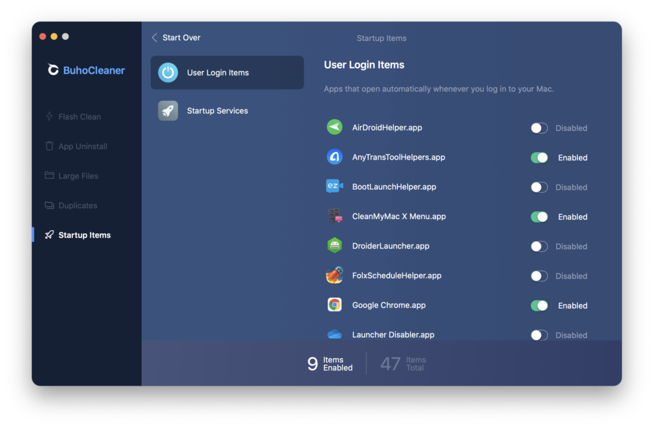Click the 47 Items Total counter
This screenshot has height=428, width=654.
pos(403,363)
